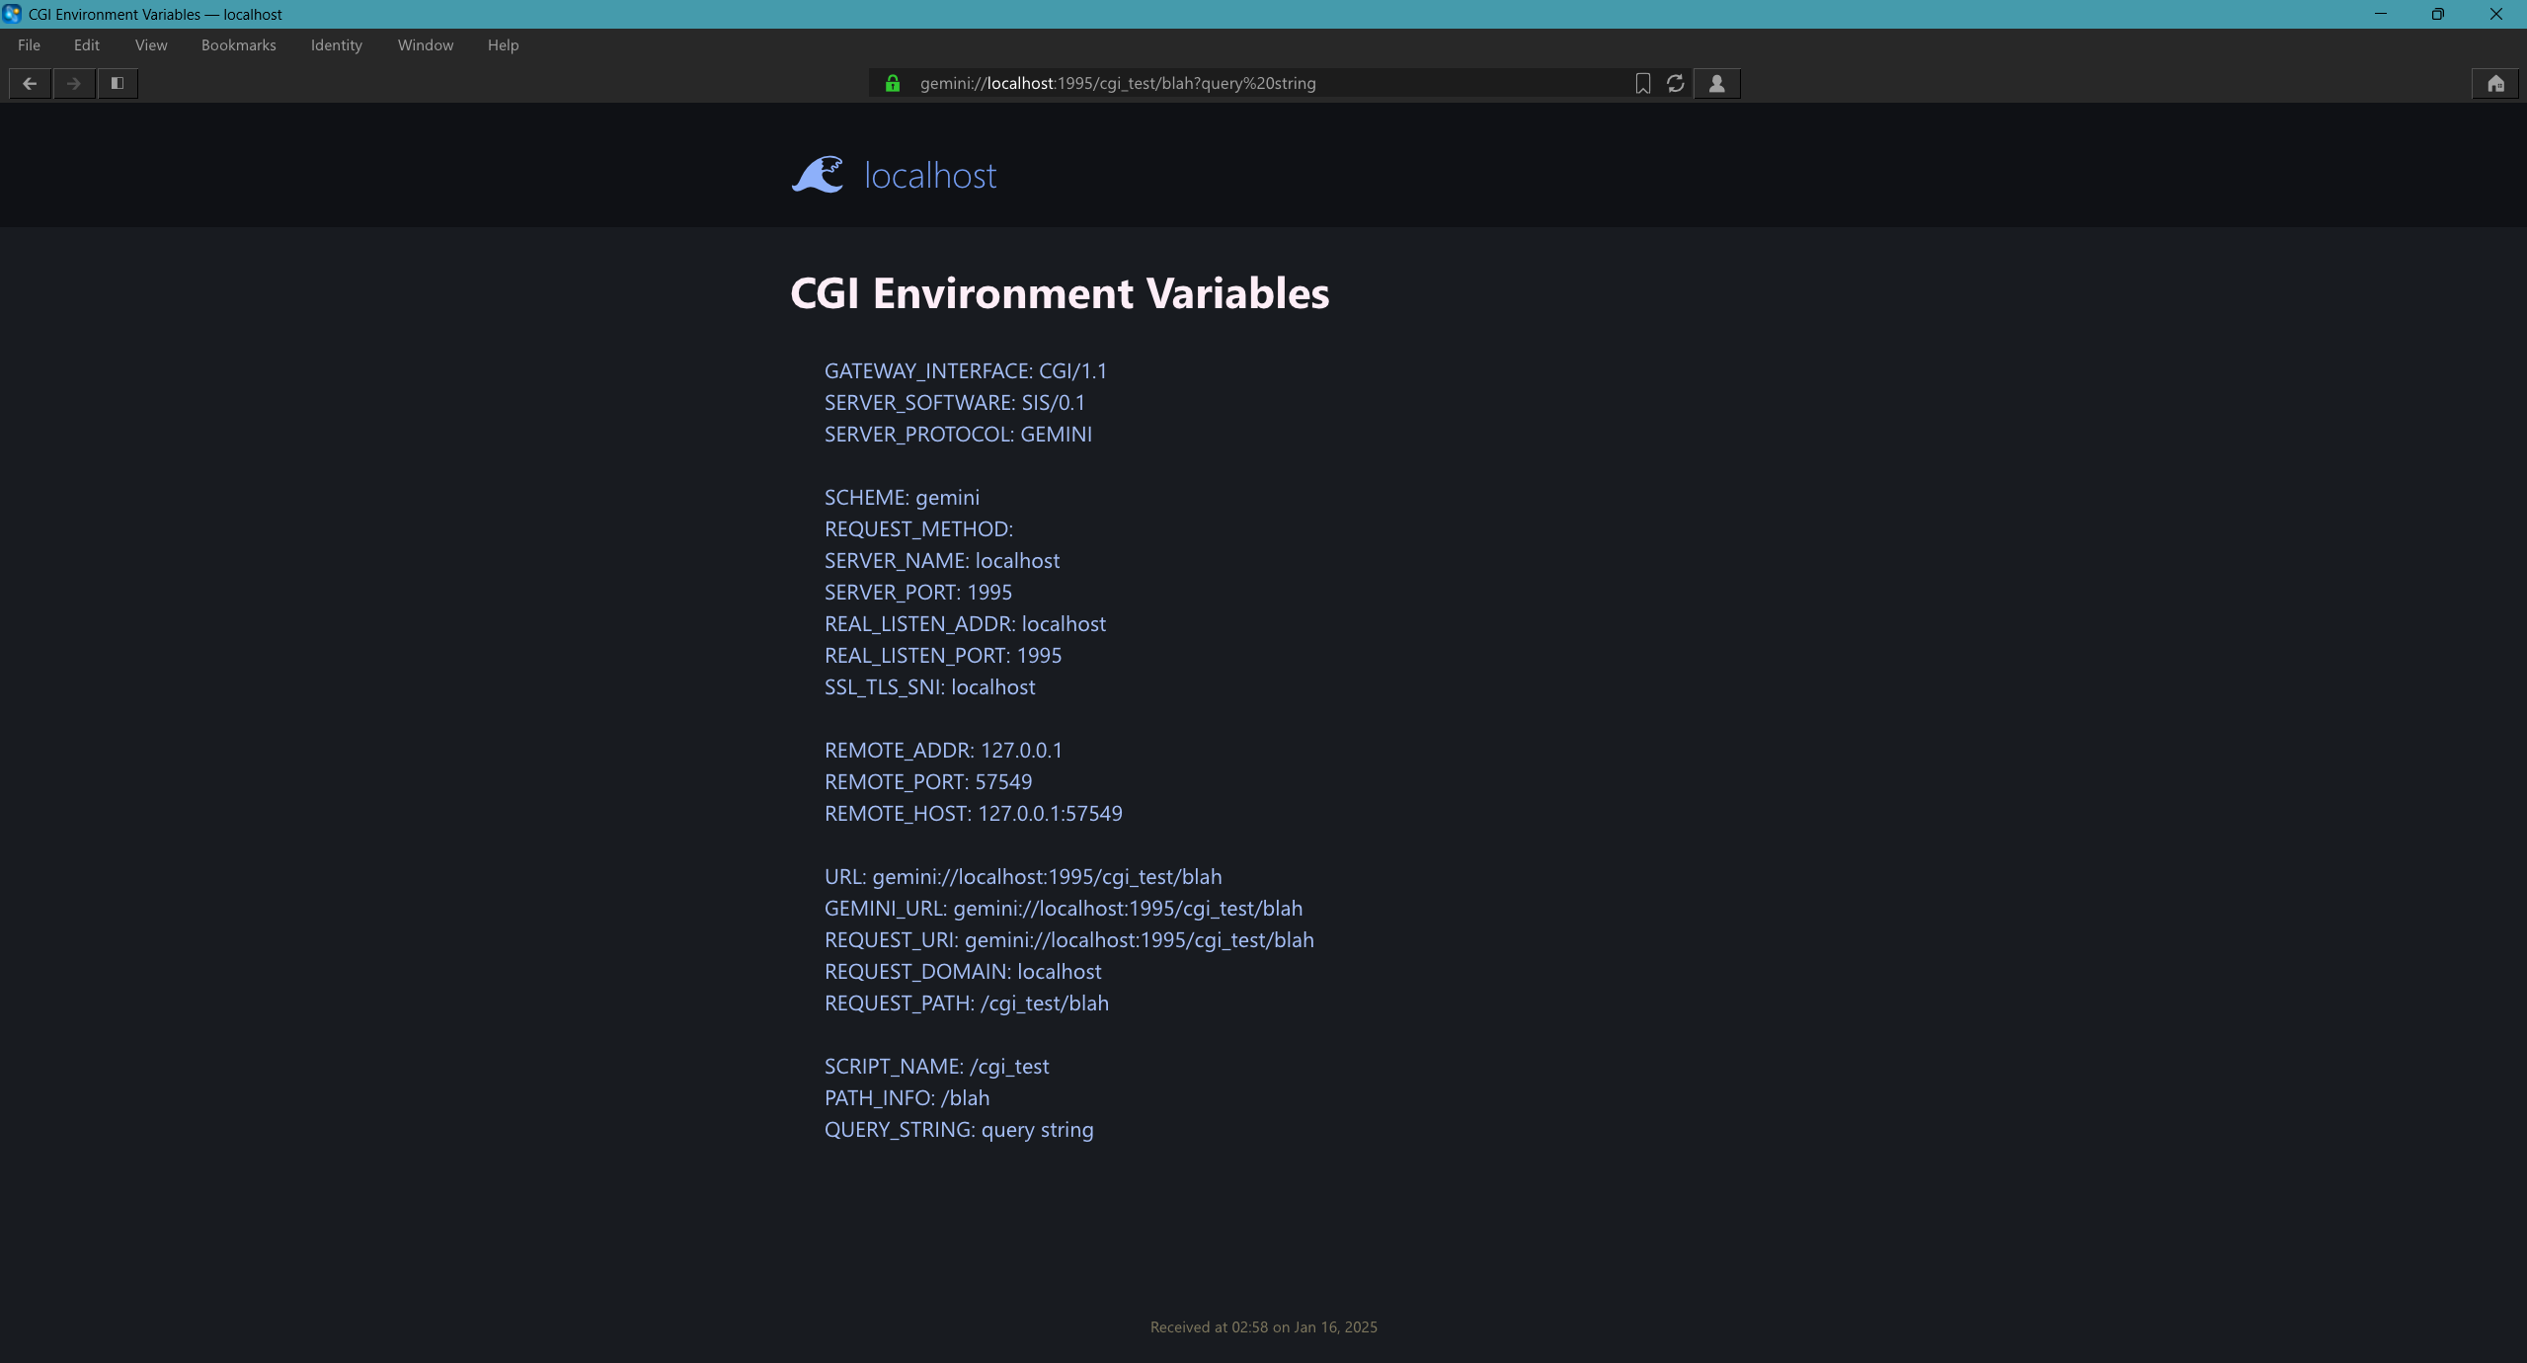Open the File menu
This screenshot has width=2527, height=1363.
point(29,45)
